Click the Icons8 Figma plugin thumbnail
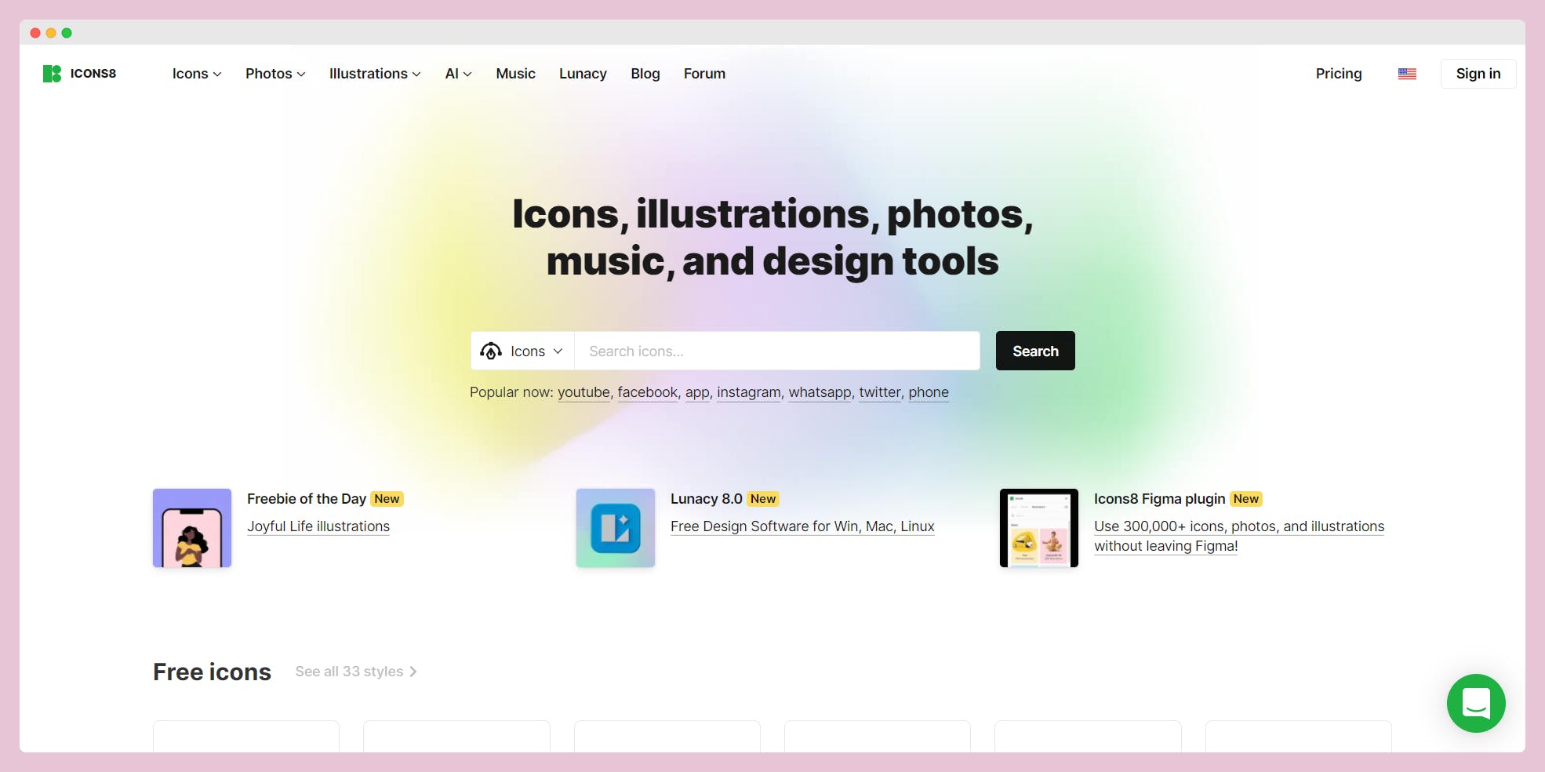The width and height of the screenshot is (1545, 772). coord(1039,528)
